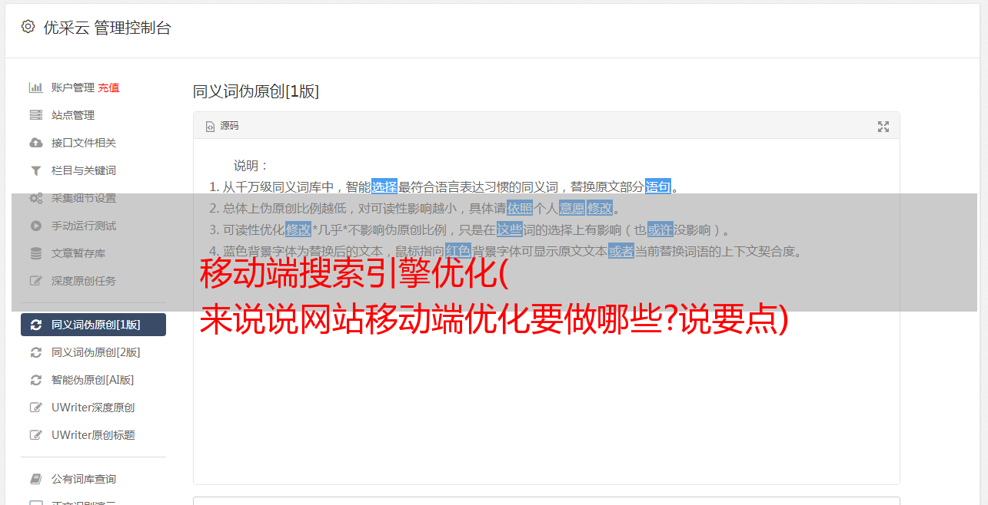Screen dimensions: 988x505
Task: Toggle fullscreen mode in the editor
Action: (x=883, y=127)
